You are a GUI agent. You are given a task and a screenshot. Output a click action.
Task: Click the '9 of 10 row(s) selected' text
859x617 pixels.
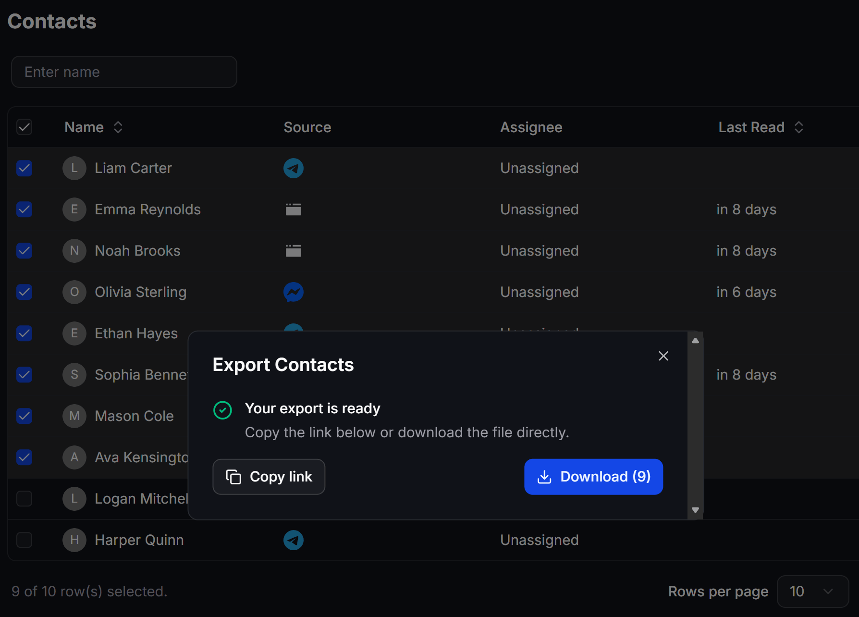pyautogui.click(x=89, y=592)
